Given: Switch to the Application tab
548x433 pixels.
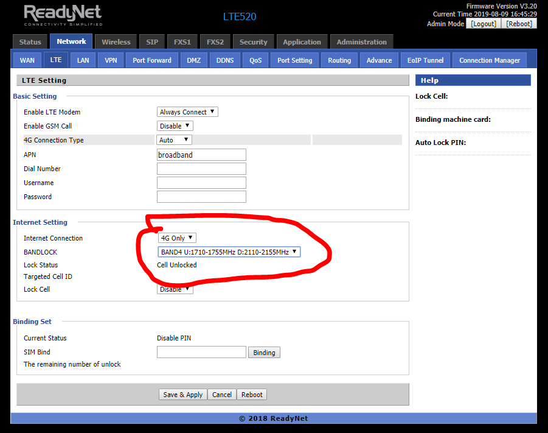Looking at the screenshot, I should tap(302, 41).
